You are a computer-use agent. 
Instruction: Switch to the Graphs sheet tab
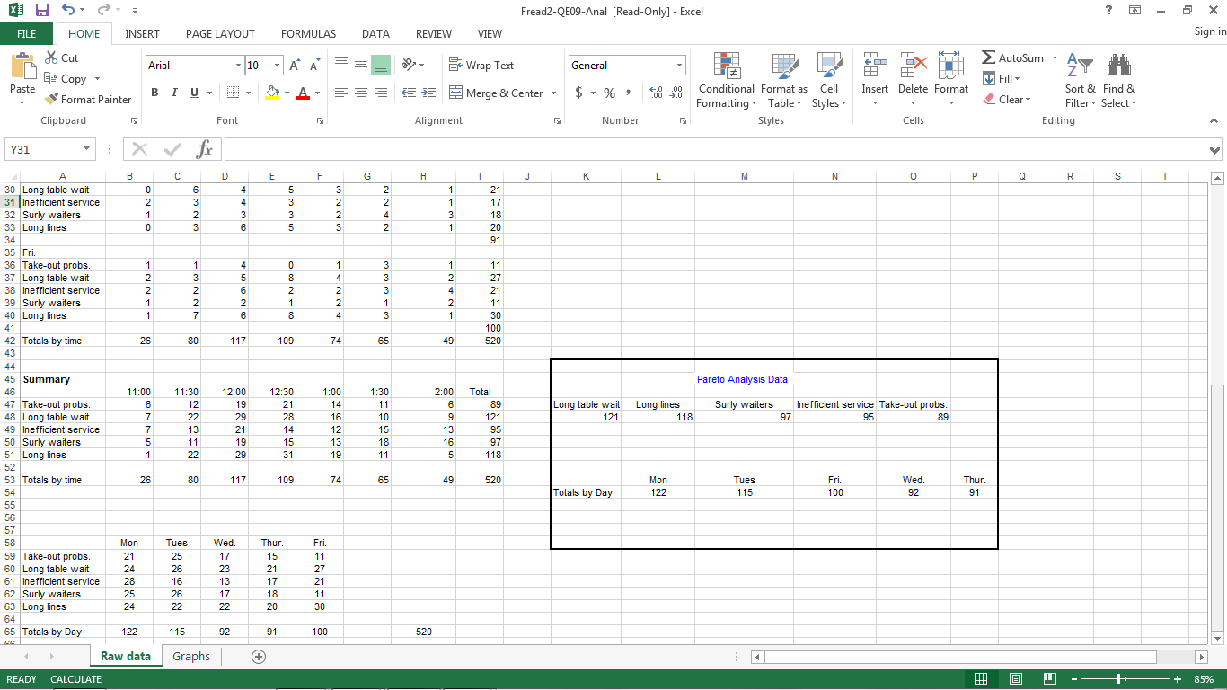point(191,657)
